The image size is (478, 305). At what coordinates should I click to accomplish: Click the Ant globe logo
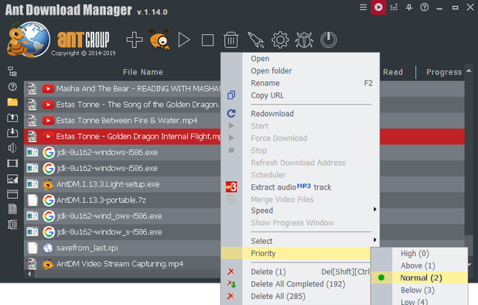[x=29, y=39]
